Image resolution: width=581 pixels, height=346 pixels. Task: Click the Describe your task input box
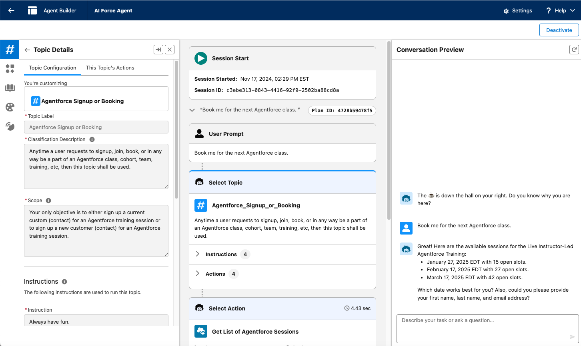pos(487,329)
